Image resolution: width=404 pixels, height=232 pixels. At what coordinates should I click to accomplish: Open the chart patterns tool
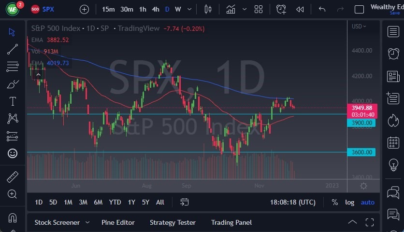pyautogui.click(x=13, y=118)
